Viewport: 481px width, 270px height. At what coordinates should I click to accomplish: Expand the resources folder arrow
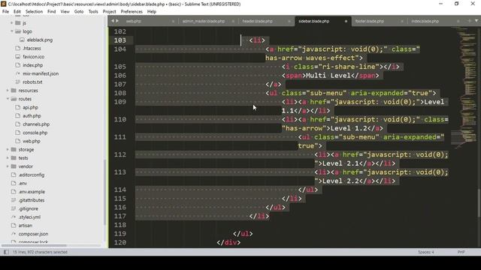[8, 90]
